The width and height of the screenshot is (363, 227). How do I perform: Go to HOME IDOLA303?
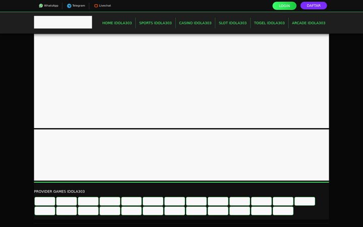click(x=117, y=23)
